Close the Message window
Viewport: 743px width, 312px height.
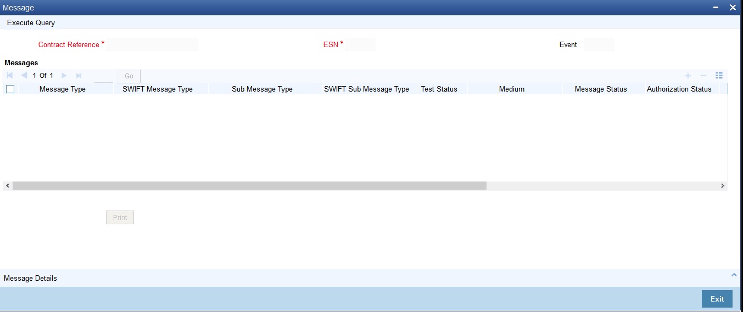point(733,8)
